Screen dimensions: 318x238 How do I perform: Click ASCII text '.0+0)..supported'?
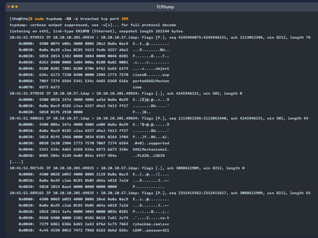pyautogui.click(x=151, y=143)
